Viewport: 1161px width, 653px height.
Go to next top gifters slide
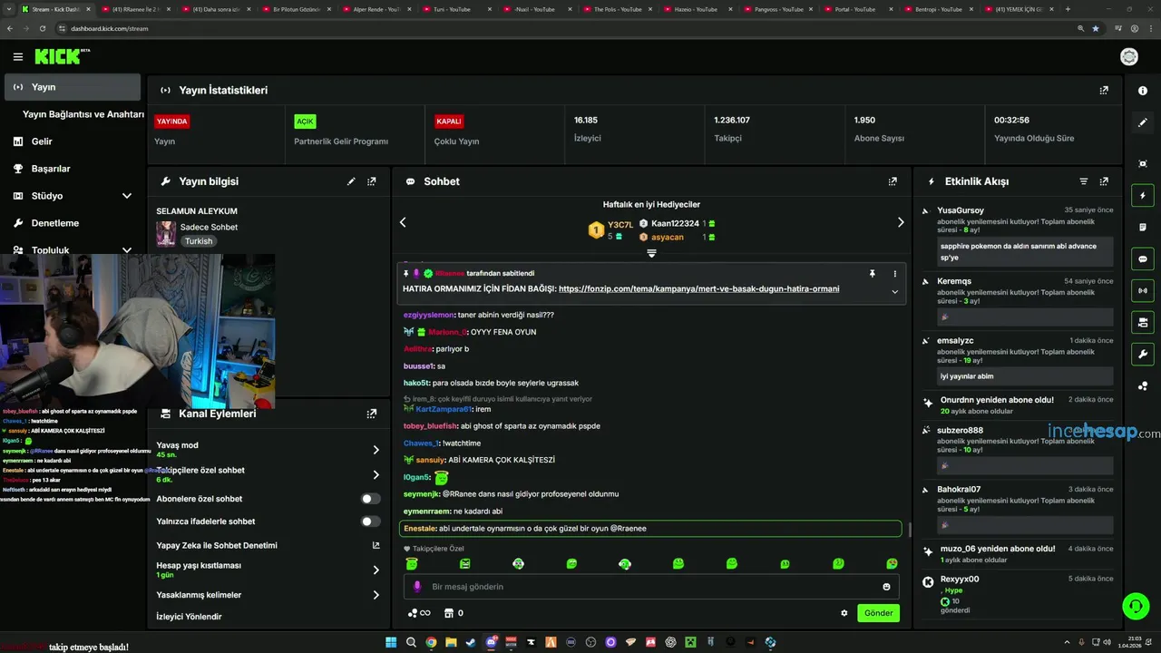(901, 222)
